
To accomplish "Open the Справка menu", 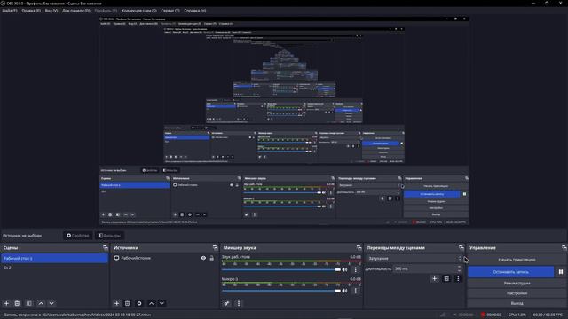I will coord(195,11).
